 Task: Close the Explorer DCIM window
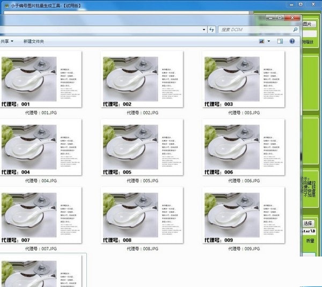(292, 18)
